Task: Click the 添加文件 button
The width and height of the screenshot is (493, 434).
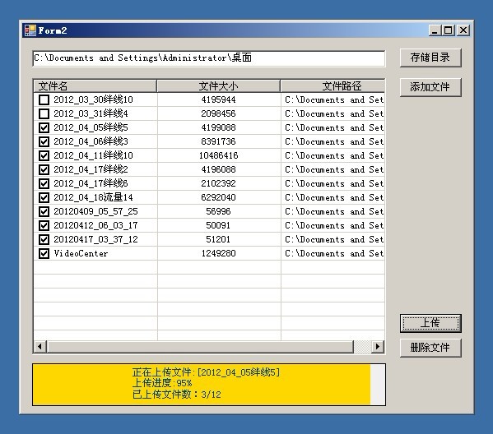Action: [x=430, y=87]
